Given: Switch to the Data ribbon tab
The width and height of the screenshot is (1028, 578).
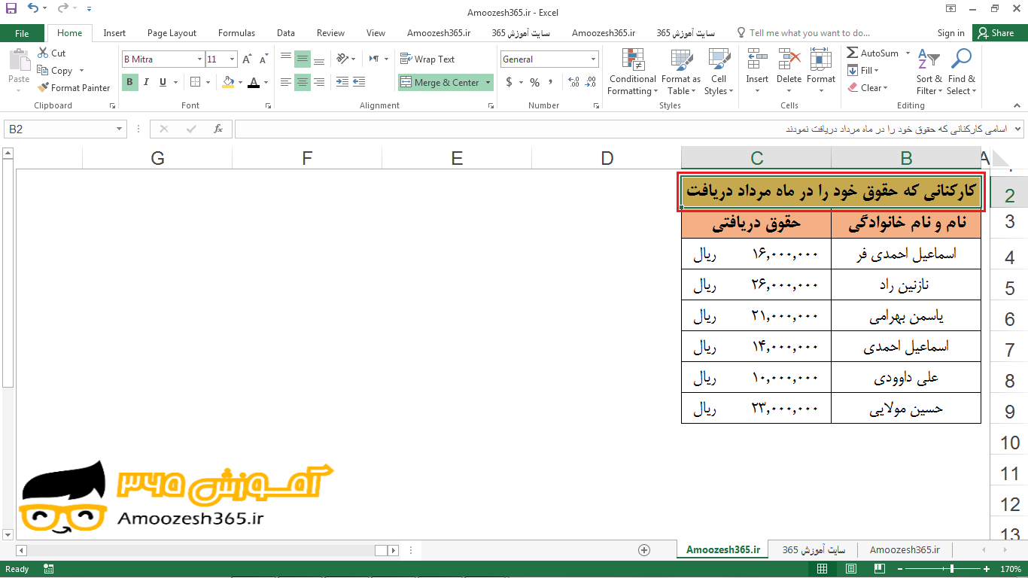Looking at the screenshot, I should [x=285, y=33].
